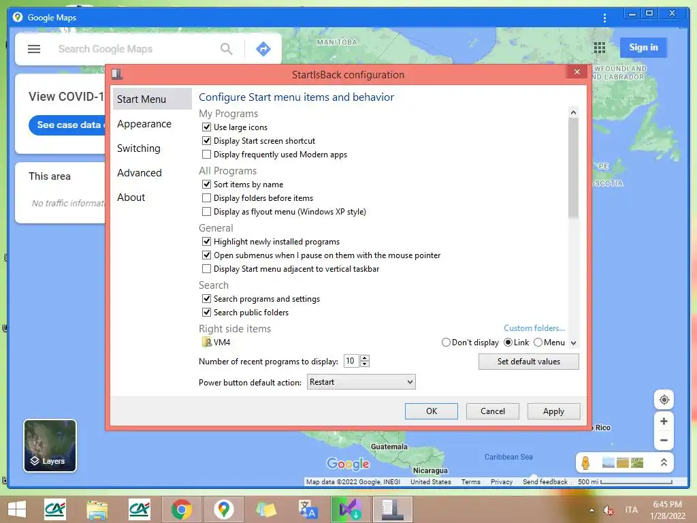Toggle Search public folders checkbox
The image size is (697, 523).
(206, 312)
